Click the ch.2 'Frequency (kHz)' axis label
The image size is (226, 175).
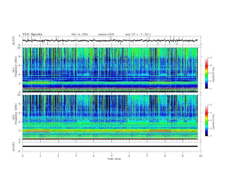[x=16, y=114]
